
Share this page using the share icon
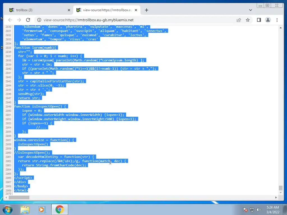[x=239, y=20]
